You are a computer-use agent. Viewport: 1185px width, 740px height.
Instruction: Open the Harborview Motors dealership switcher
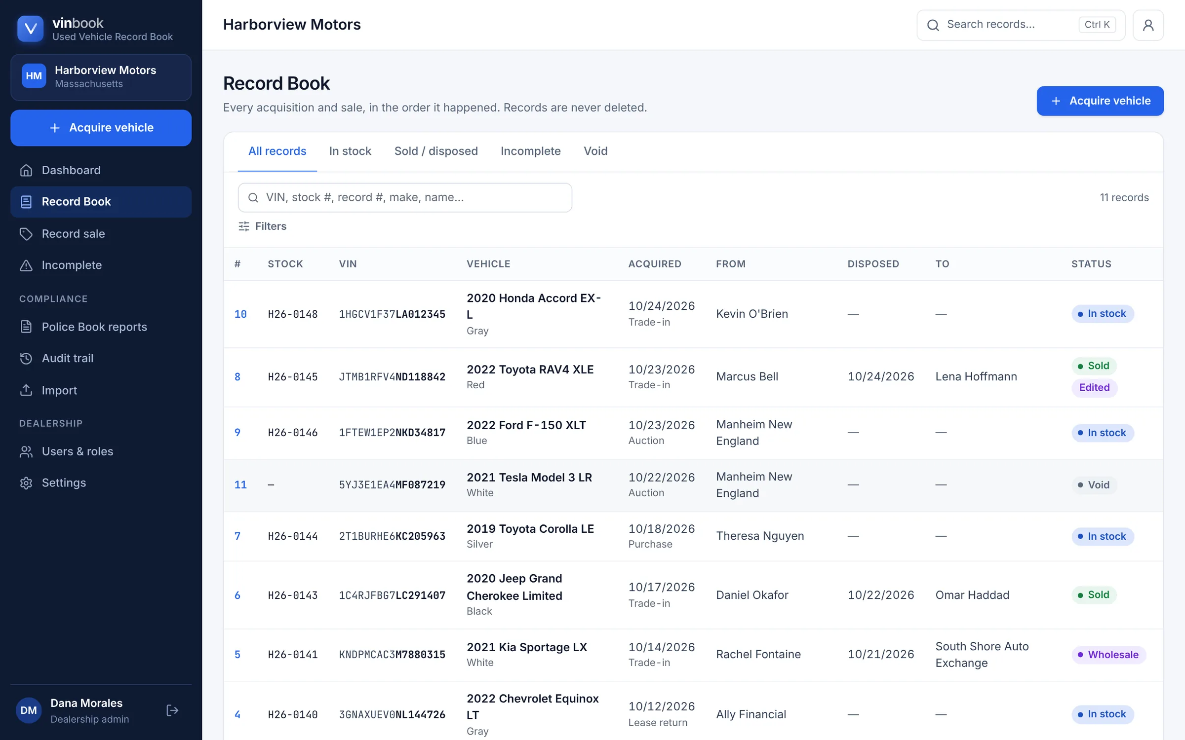click(101, 77)
